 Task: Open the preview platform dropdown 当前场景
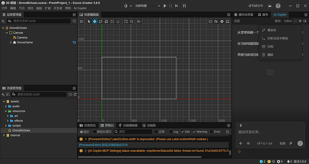[x=147, y=6]
